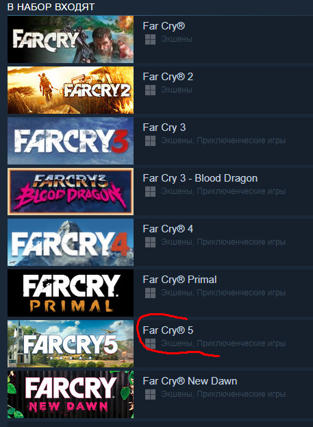
Task: Click Windows icon under Far Cry®
Action: pyautogui.click(x=150, y=40)
